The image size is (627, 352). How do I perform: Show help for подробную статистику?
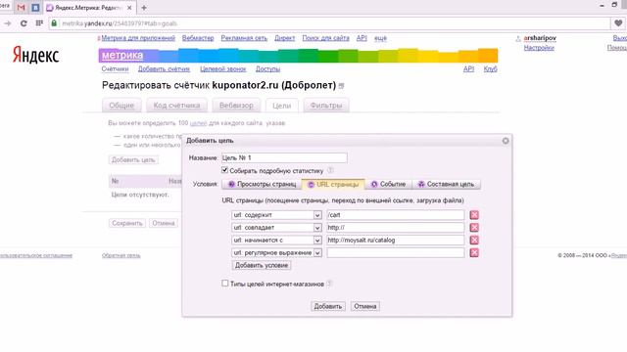pos(330,170)
